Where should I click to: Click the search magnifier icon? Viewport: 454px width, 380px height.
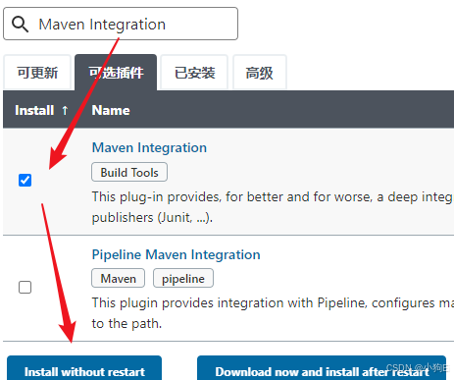pyautogui.click(x=20, y=25)
